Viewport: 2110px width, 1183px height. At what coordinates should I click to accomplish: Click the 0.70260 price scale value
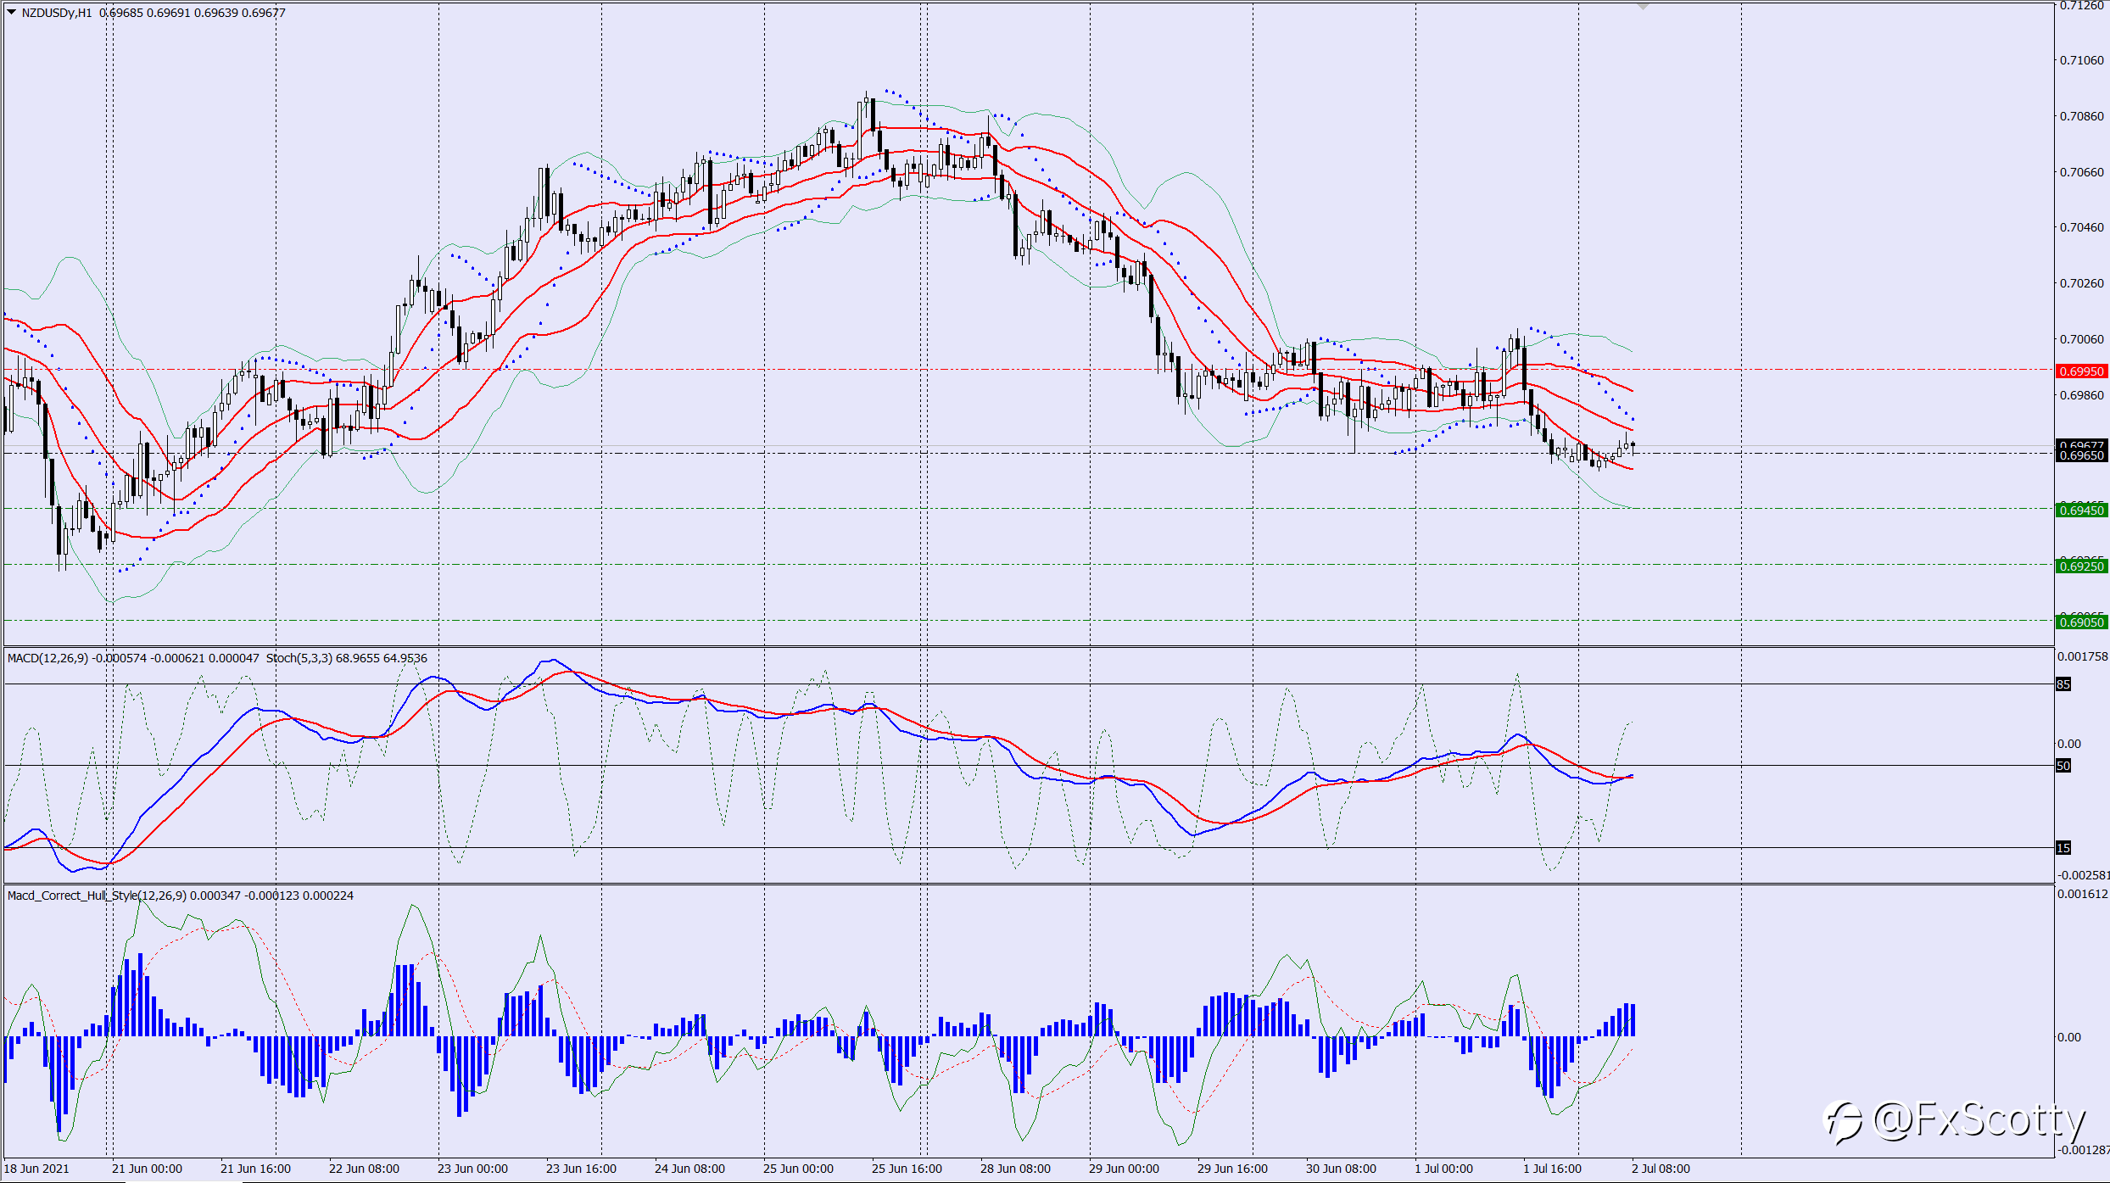point(2082,283)
